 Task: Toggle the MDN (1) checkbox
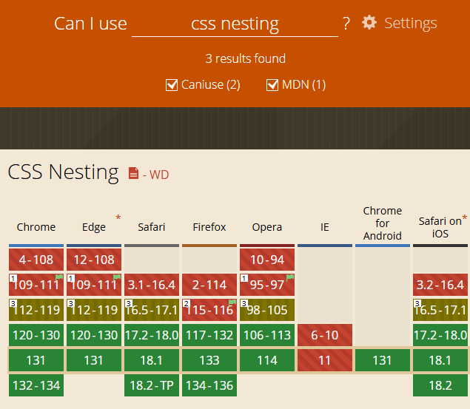coord(272,85)
